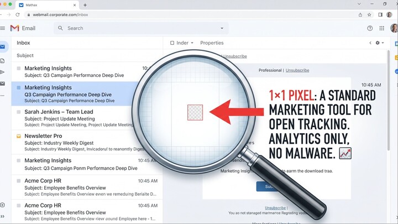Check Employee Benefits Overview even we remeduing email checkbox

[x=19, y=181]
